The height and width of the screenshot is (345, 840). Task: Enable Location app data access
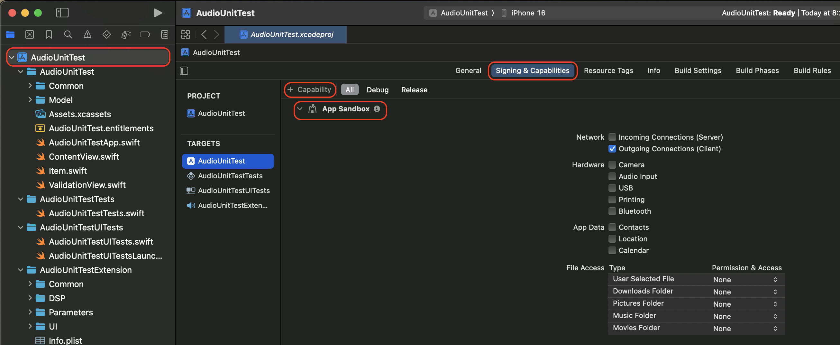[x=612, y=239]
